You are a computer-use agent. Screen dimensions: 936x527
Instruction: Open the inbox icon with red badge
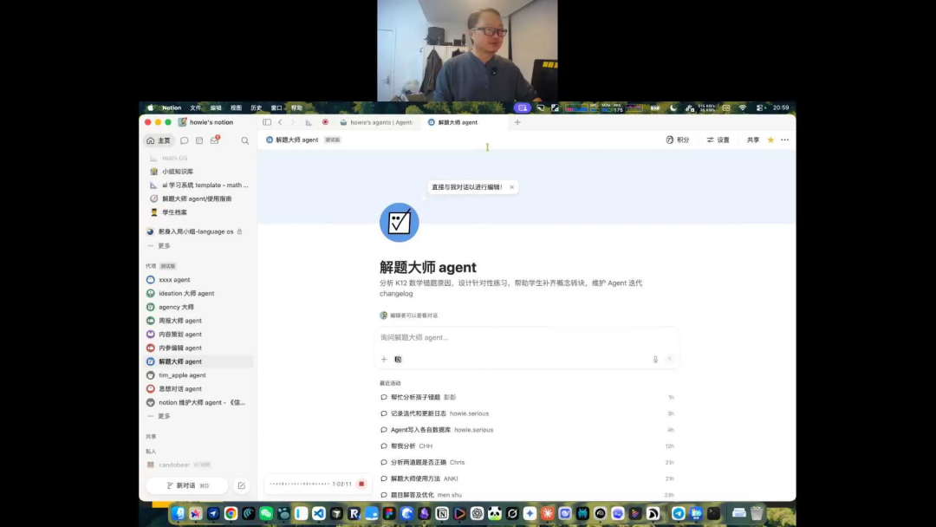point(215,140)
